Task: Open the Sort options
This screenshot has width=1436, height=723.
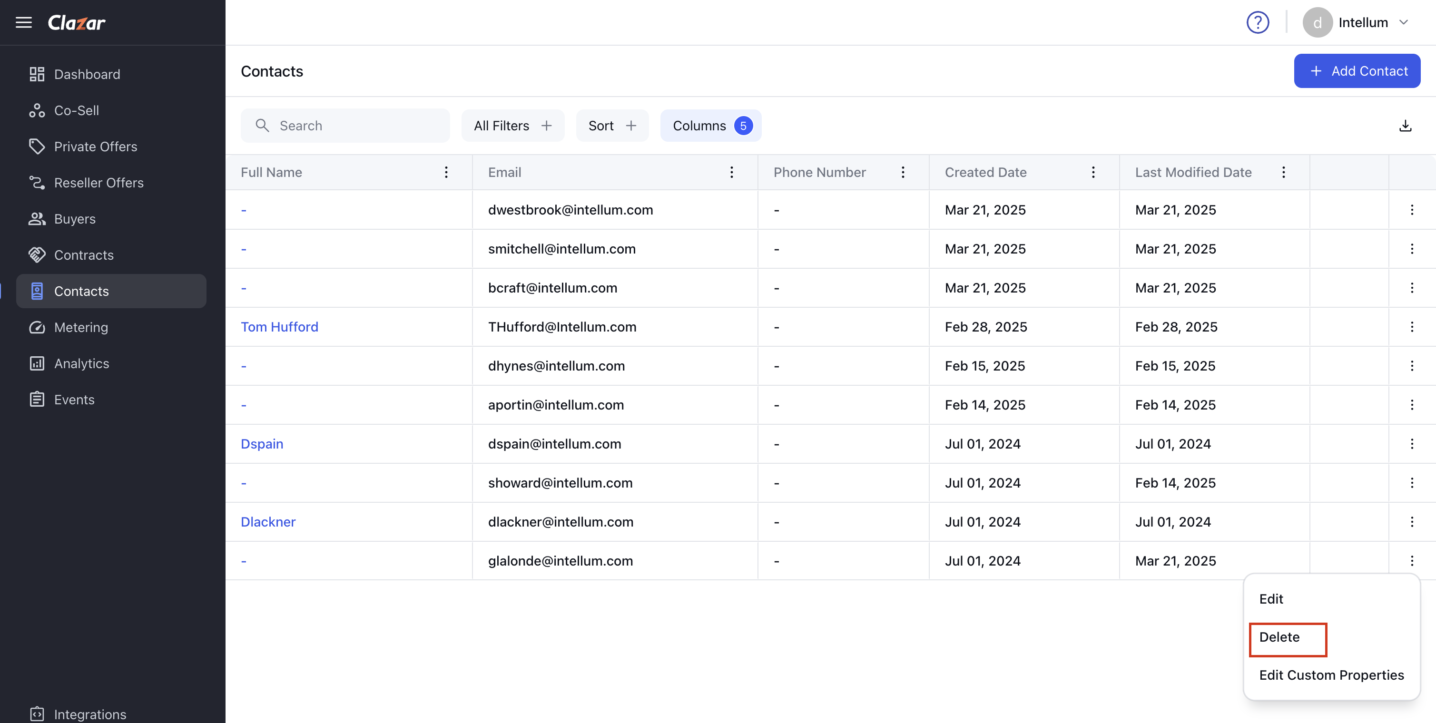Action: [x=612, y=126]
